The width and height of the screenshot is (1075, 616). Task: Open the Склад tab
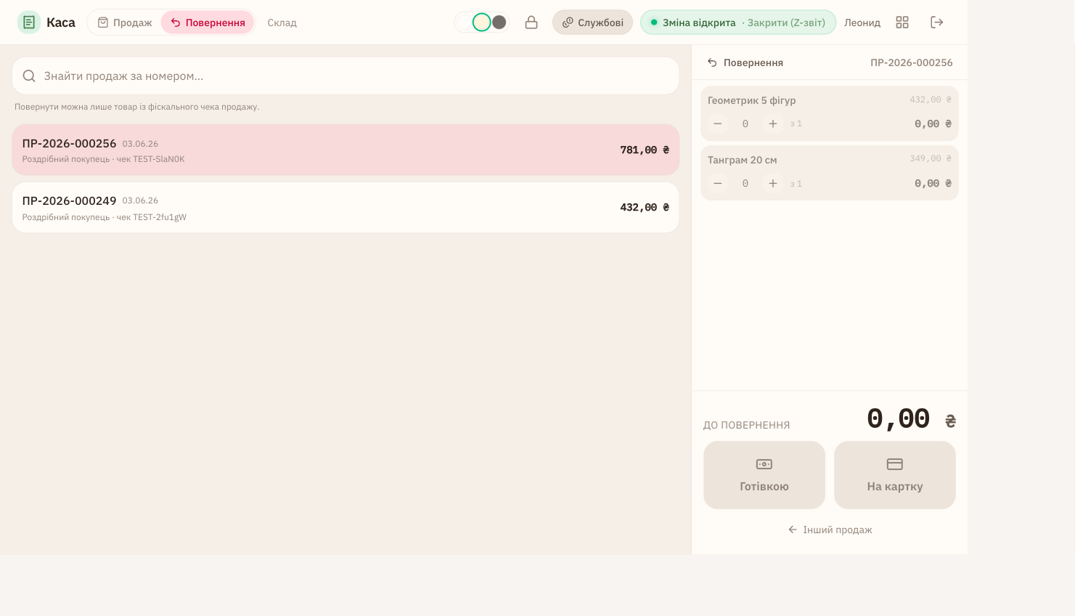coord(282,23)
